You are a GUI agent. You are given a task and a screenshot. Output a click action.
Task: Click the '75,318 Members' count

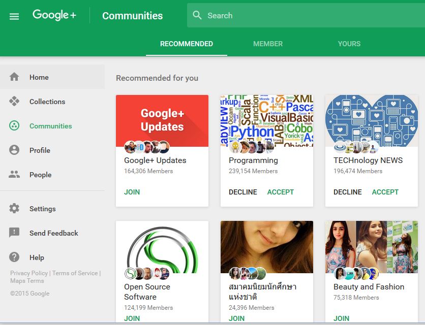(x=356, y=298)
